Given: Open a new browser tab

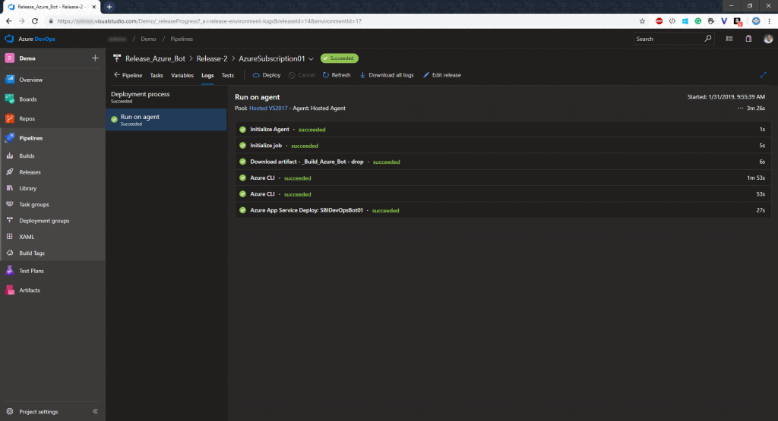Looking at the screenshot, I should [x=109, y=7].
